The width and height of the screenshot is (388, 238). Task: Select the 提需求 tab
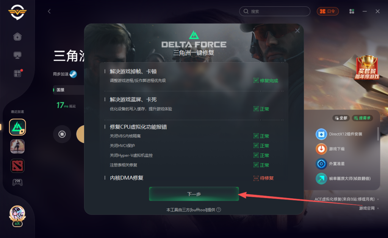click(362, 118)
